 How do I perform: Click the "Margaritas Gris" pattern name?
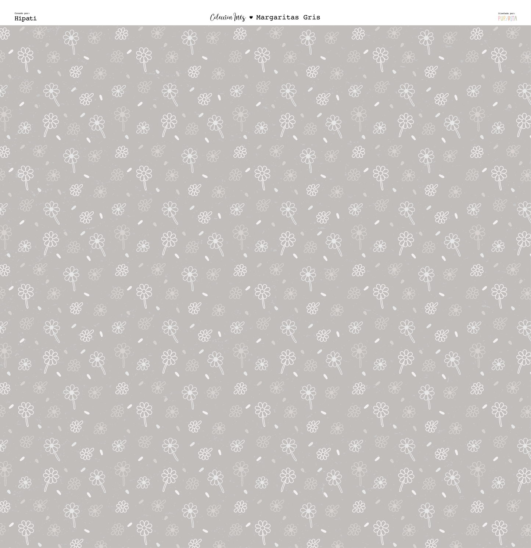click(x=288, y=17)
